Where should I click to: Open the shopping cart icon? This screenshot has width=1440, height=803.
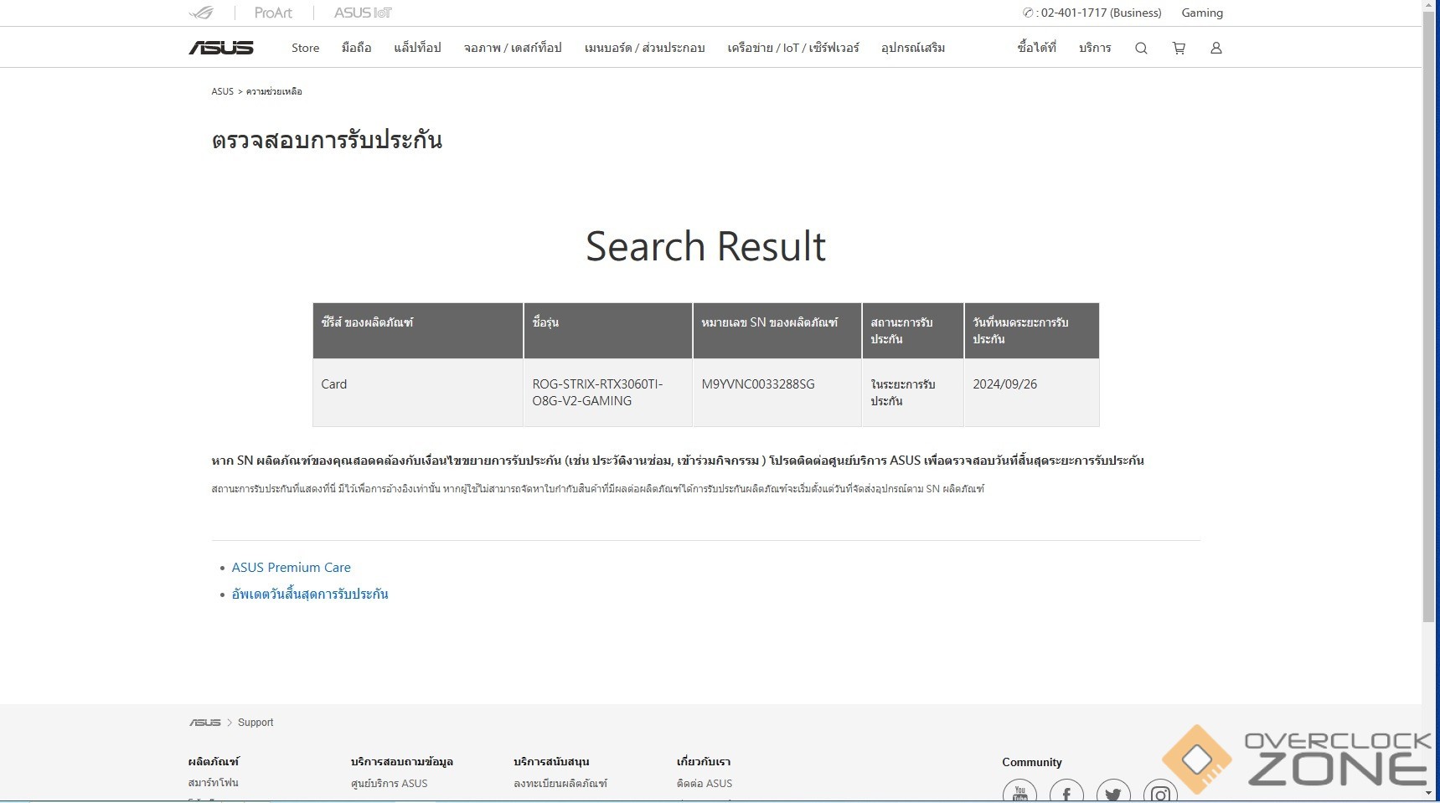(x=1179, y=48)
